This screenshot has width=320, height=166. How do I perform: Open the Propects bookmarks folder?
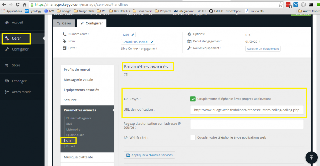pyautogui.click(x=163, y=11)
